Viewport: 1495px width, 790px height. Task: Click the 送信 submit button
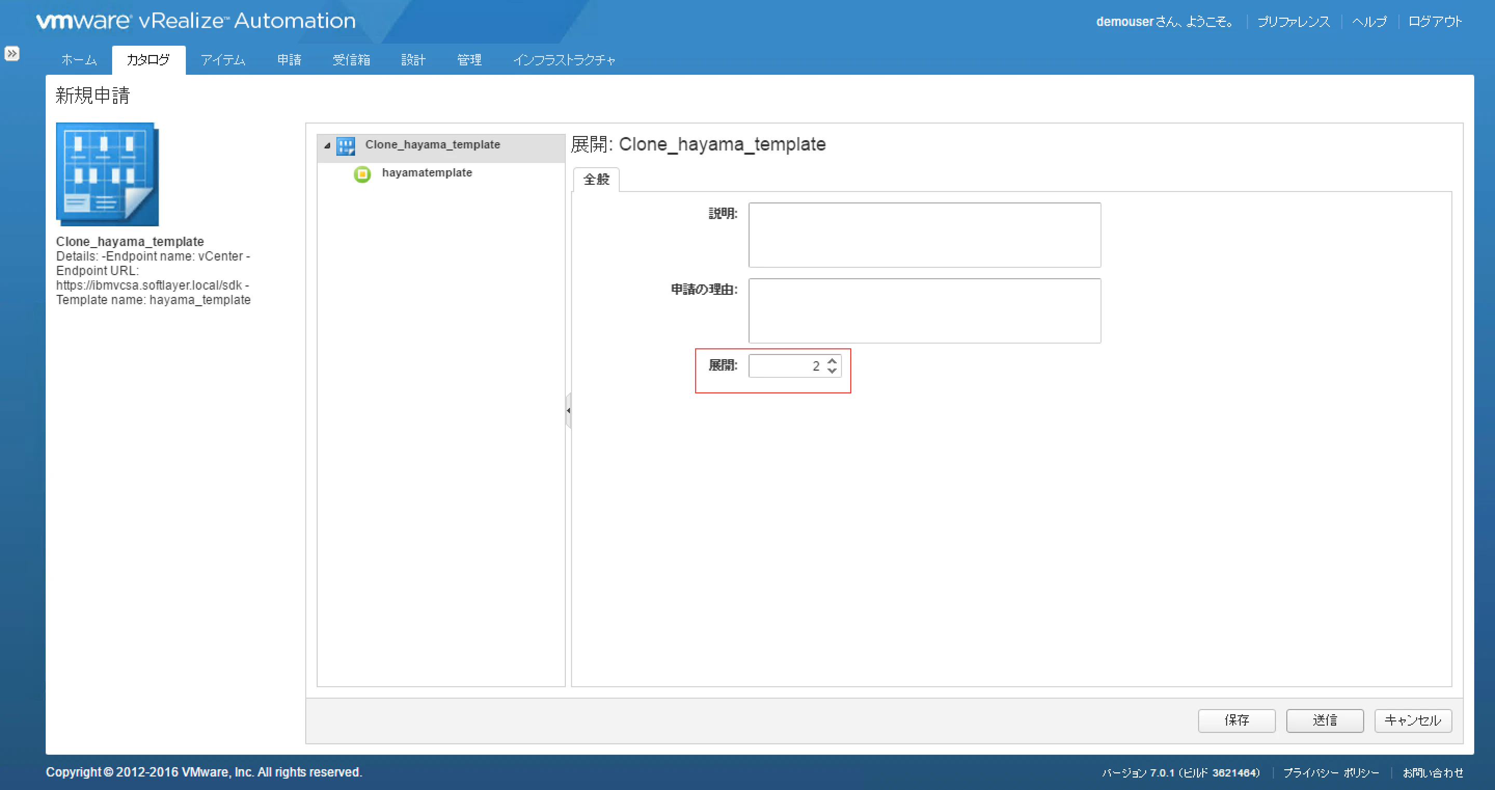click(1324, 720)
